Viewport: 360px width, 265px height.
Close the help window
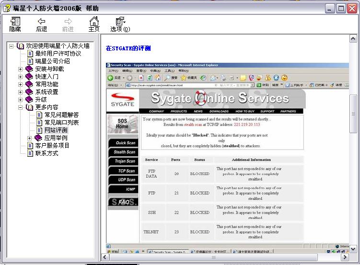(x=352, y=9)
